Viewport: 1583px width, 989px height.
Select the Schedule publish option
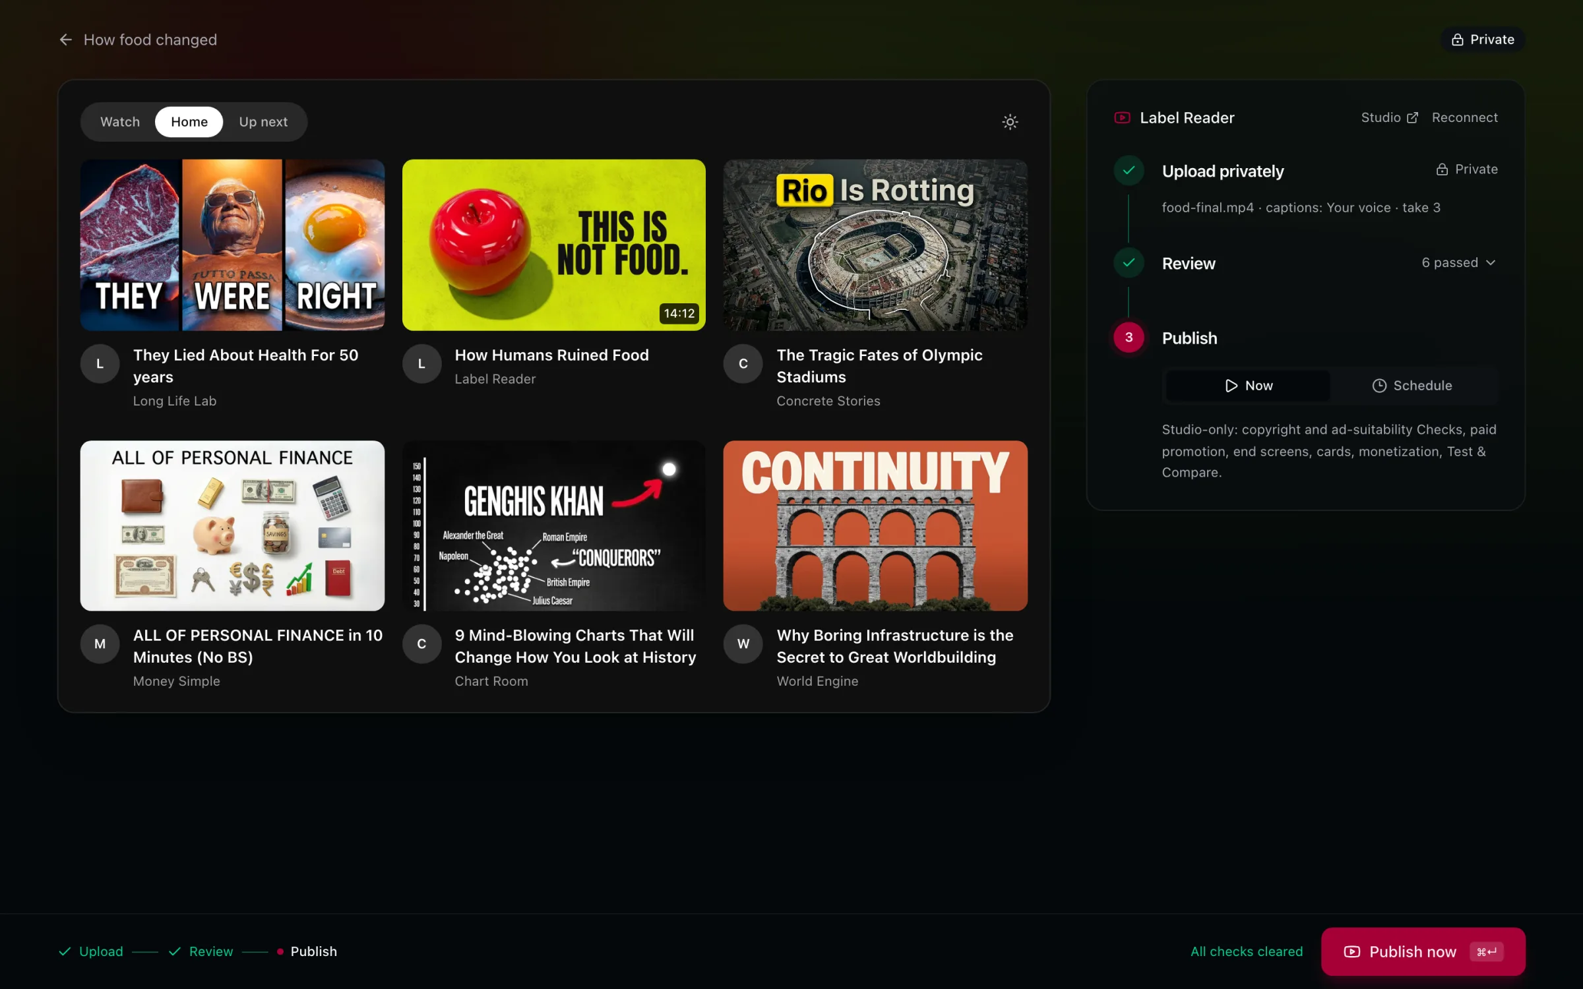click(x=1412, y=386)
